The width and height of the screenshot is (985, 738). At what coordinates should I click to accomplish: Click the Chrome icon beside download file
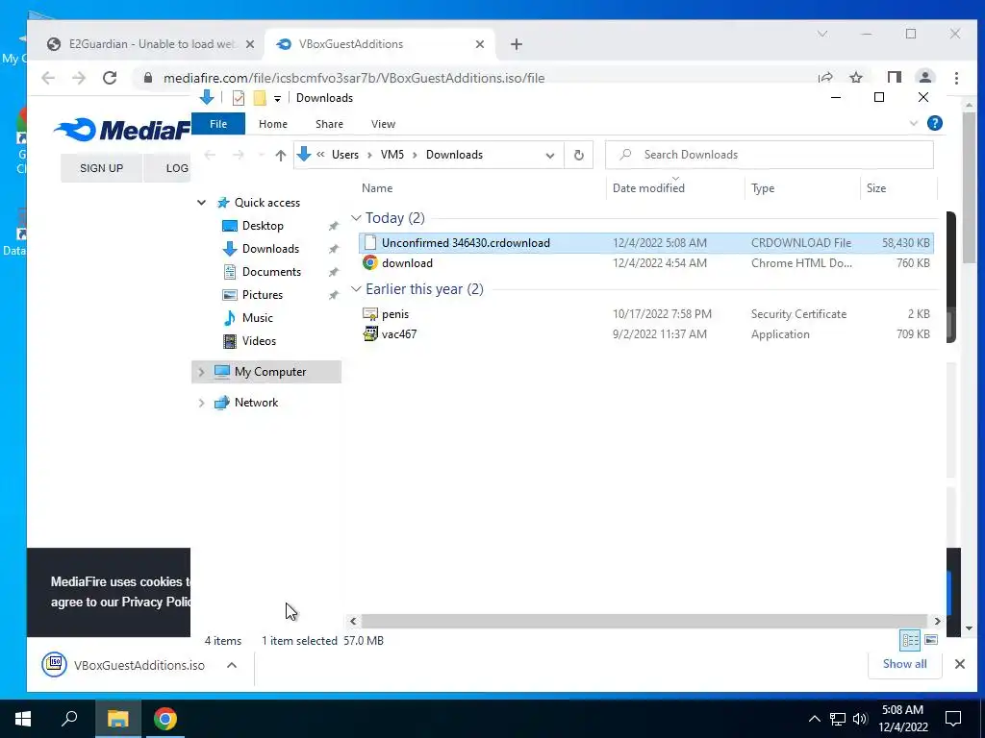(370, 262)
